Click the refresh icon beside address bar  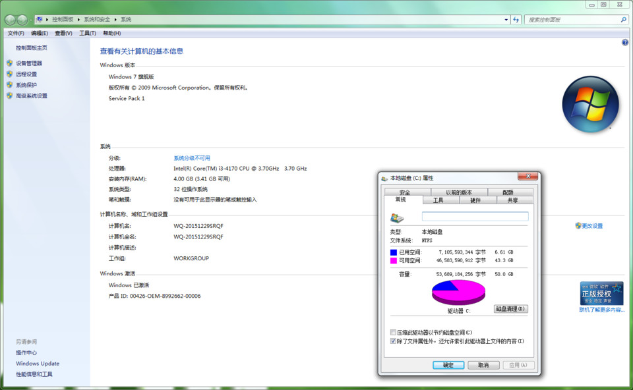tap(516, 20)
